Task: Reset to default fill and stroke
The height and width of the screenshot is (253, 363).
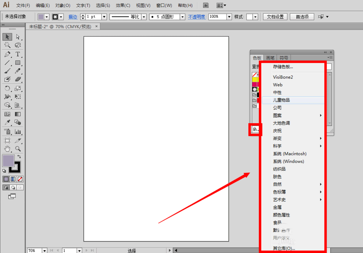Action: click(4, 171)
